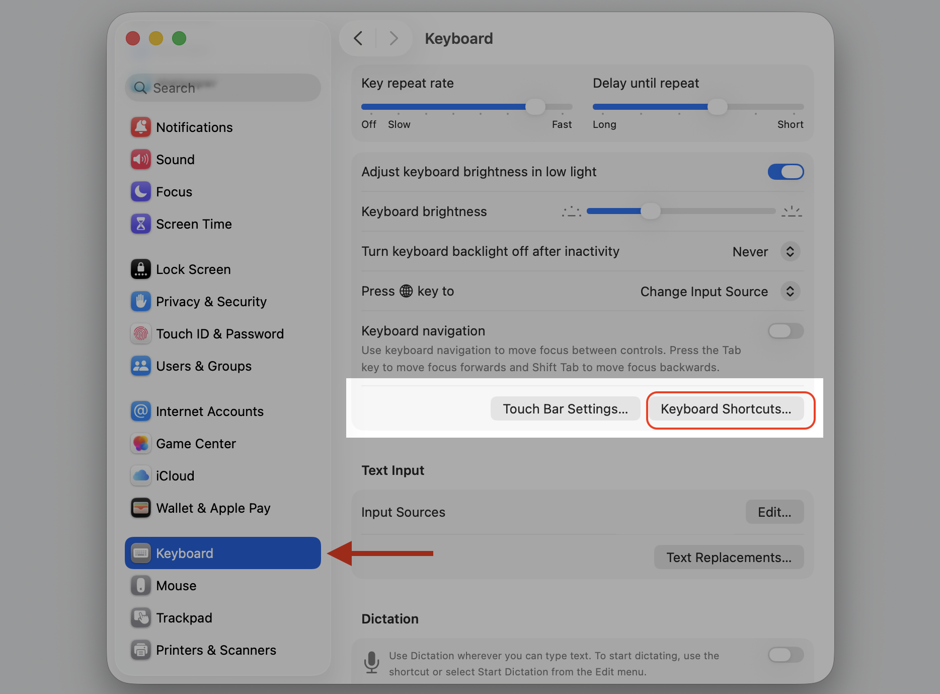Click the Sound speaker icon
This screenshot has width=940, height=694.
tap(141, 160)
